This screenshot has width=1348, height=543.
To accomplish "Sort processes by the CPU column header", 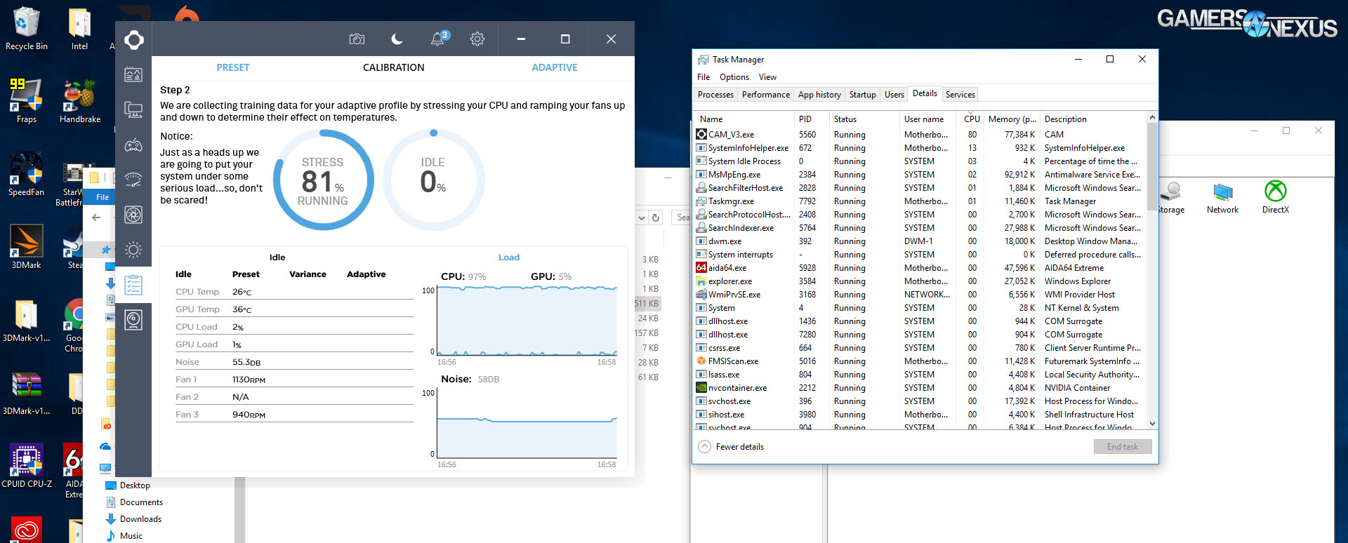I will click(x=972, y=119).
